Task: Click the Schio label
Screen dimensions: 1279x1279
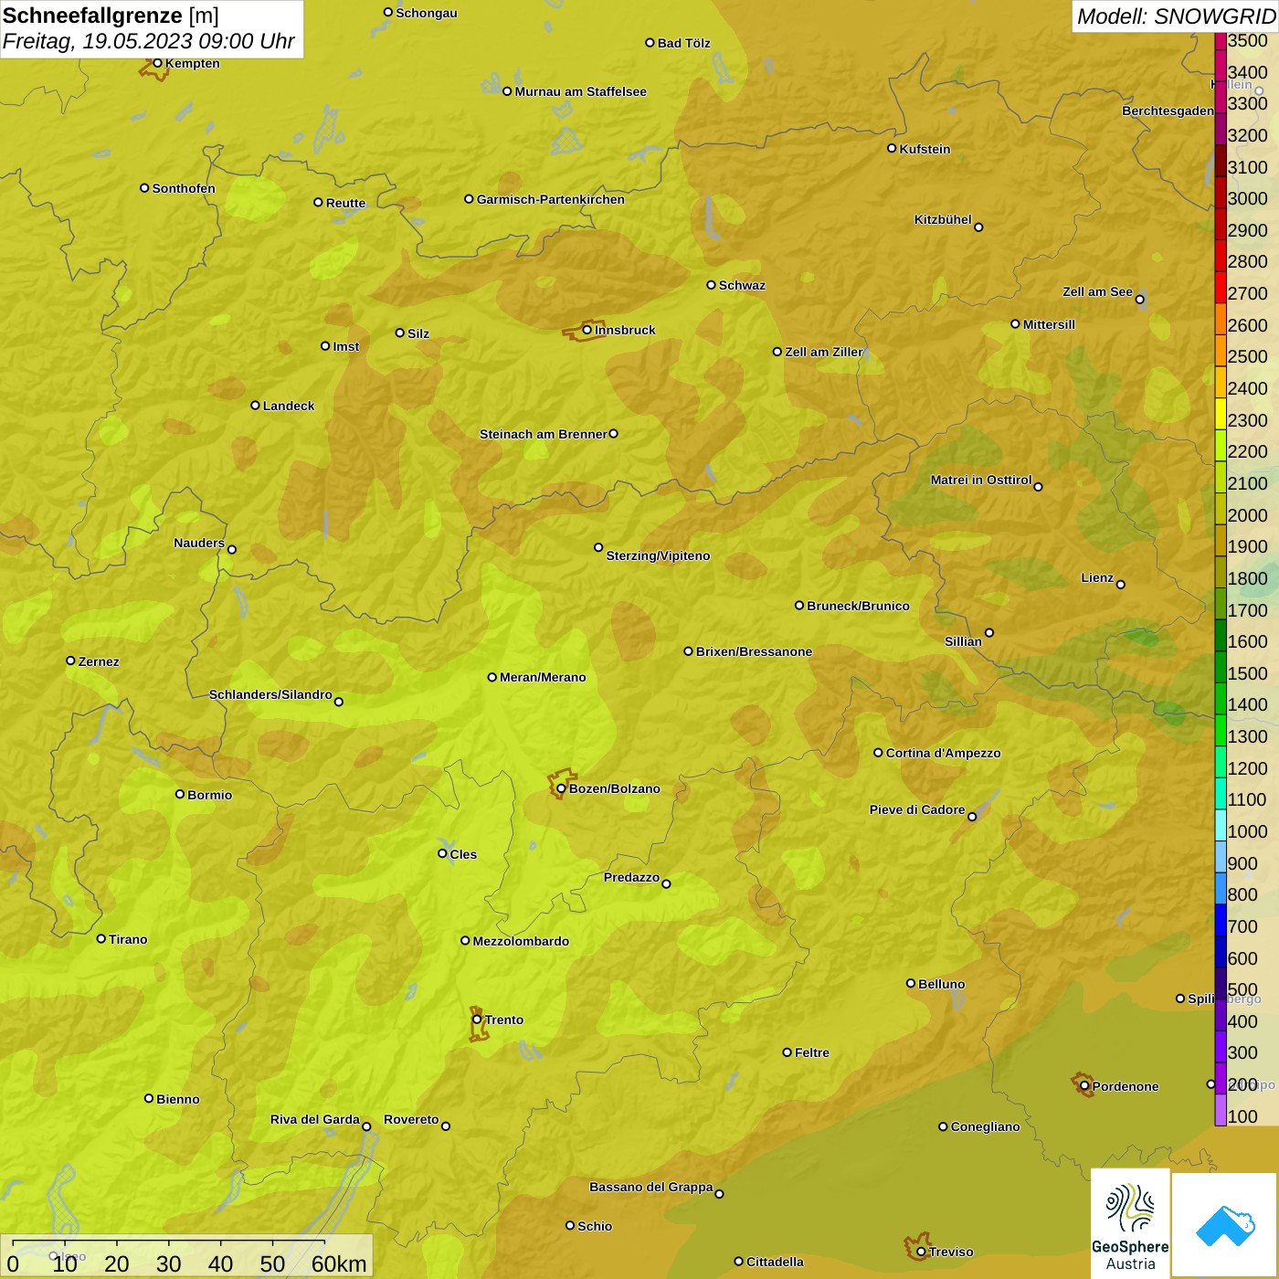Action: 595,1226
